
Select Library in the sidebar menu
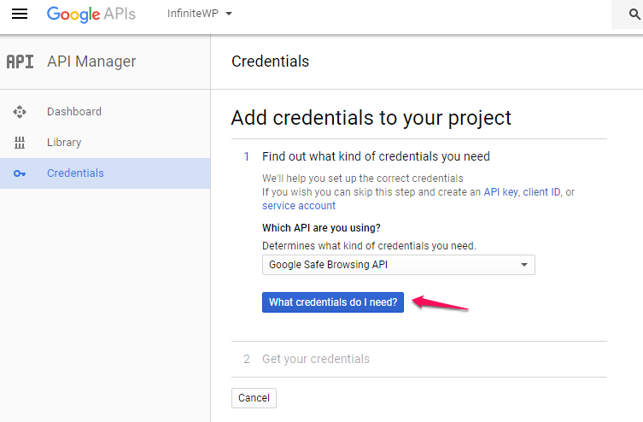64,143
